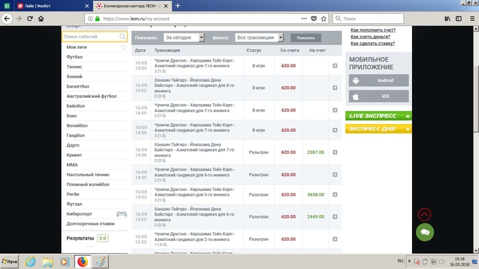Viewport: 479px width, 269px height.
Task: Click the Pocket save icon in address bar
Action: tap(313, 18)
